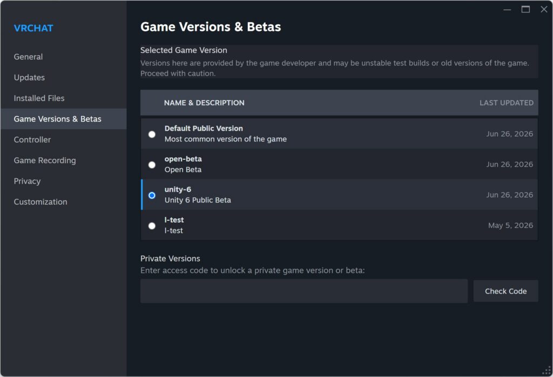This screenshot has height=377, width=553.
Task: Click the 'Most common version of the game' description
Action: pyautogui.click(x=225, y=139)
